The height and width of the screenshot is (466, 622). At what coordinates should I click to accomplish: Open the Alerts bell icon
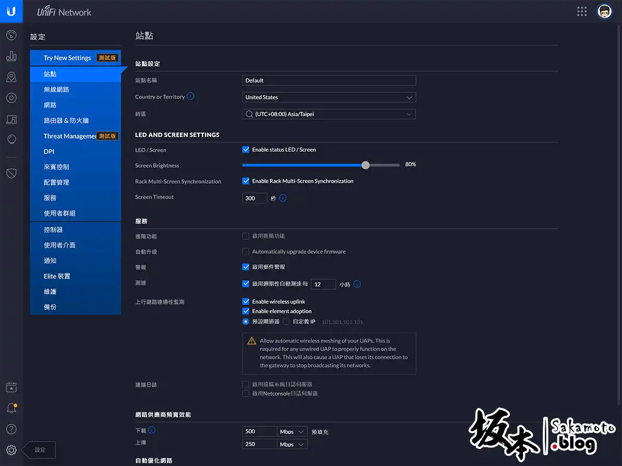click(11, 409)
